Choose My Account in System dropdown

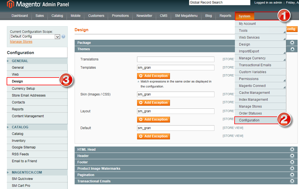[260, 24]
